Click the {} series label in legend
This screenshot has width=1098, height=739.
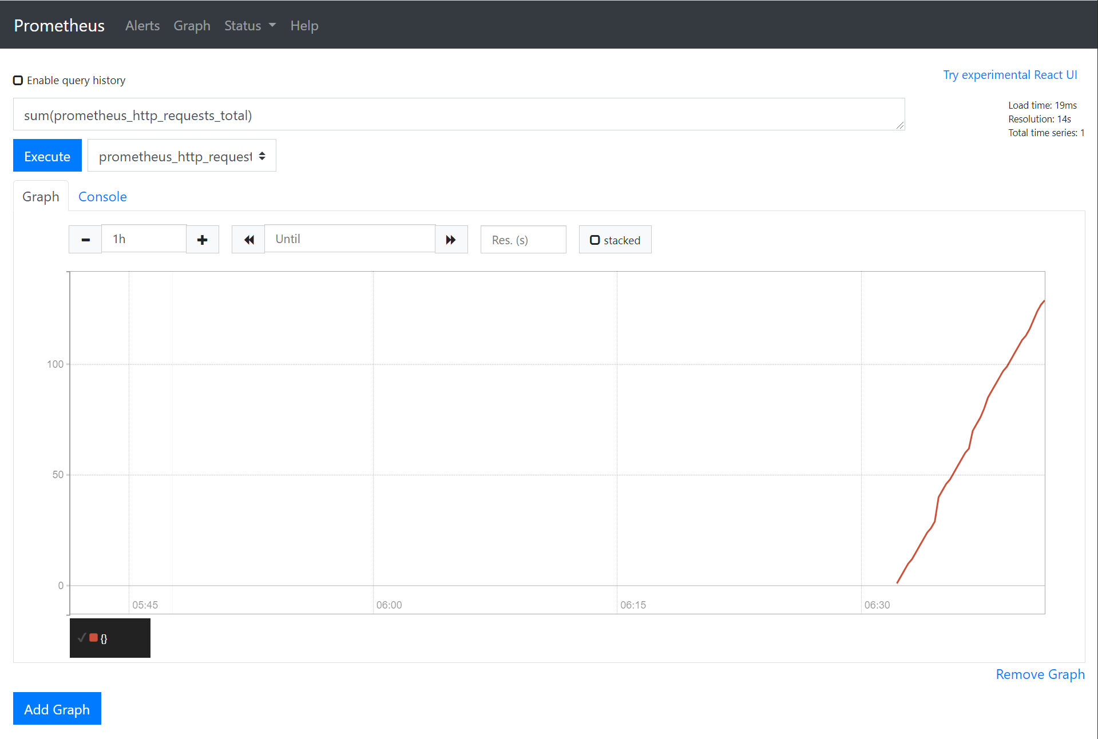104,638
